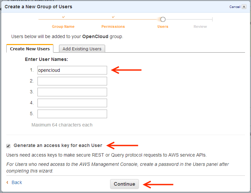
Task: Switch to the Create New Users tab
Action: tap(30, 49)
